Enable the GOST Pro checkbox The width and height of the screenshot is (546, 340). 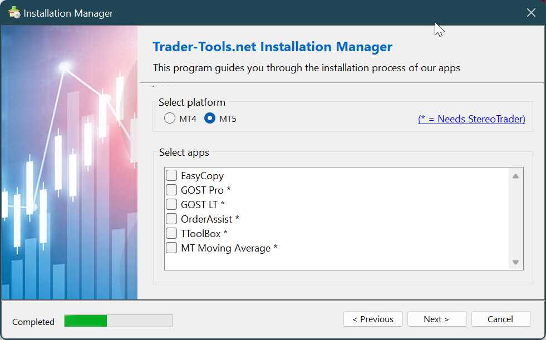(171, 190)
